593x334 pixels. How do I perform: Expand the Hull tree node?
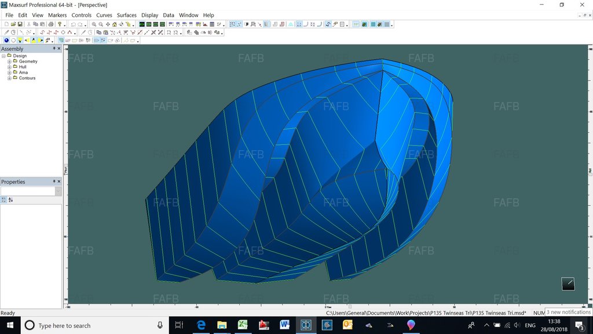[9, 67]
